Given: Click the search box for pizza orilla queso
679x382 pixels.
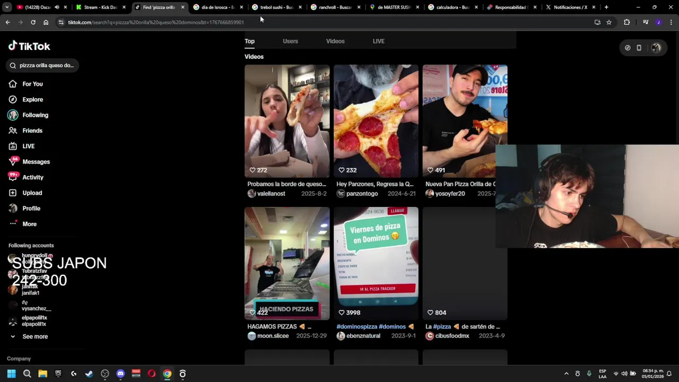Looking at the screenshot, I should pos(42,65).
